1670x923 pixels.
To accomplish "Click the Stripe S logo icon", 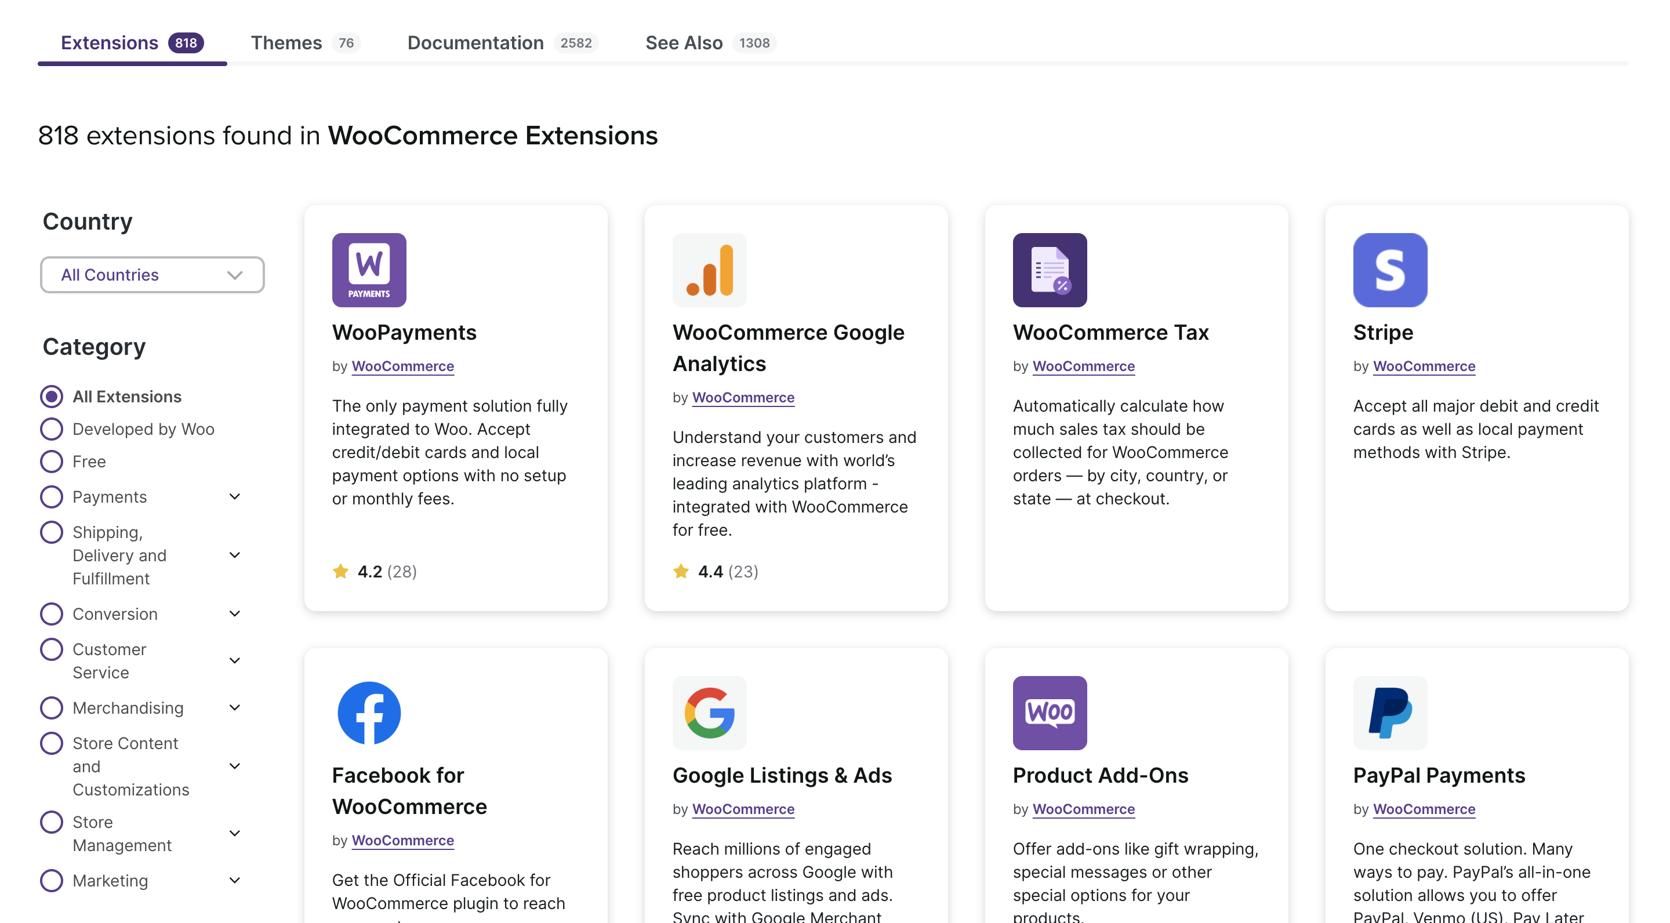I will (1390, 270).
